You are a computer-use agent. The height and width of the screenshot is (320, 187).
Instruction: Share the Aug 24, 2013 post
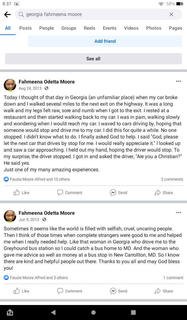tap(164, 192)
